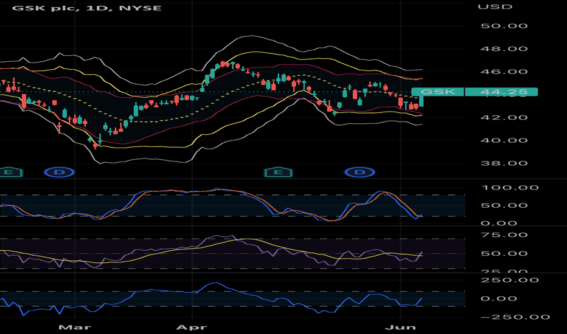Screen dimensions: 567x334
Task: Click the 42.00 price axis value
Action: (x=504, y=117)
